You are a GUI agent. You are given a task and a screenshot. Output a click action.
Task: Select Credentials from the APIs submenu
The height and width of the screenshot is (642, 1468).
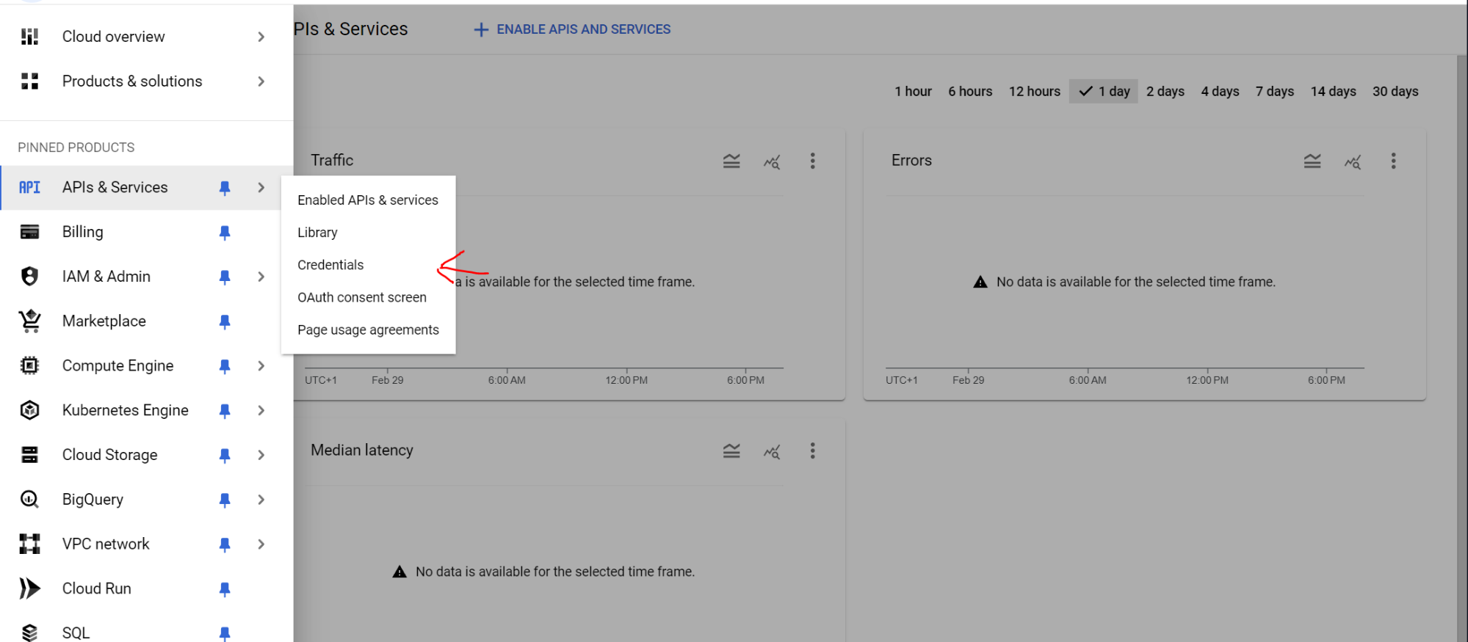[x=330, y=265]
